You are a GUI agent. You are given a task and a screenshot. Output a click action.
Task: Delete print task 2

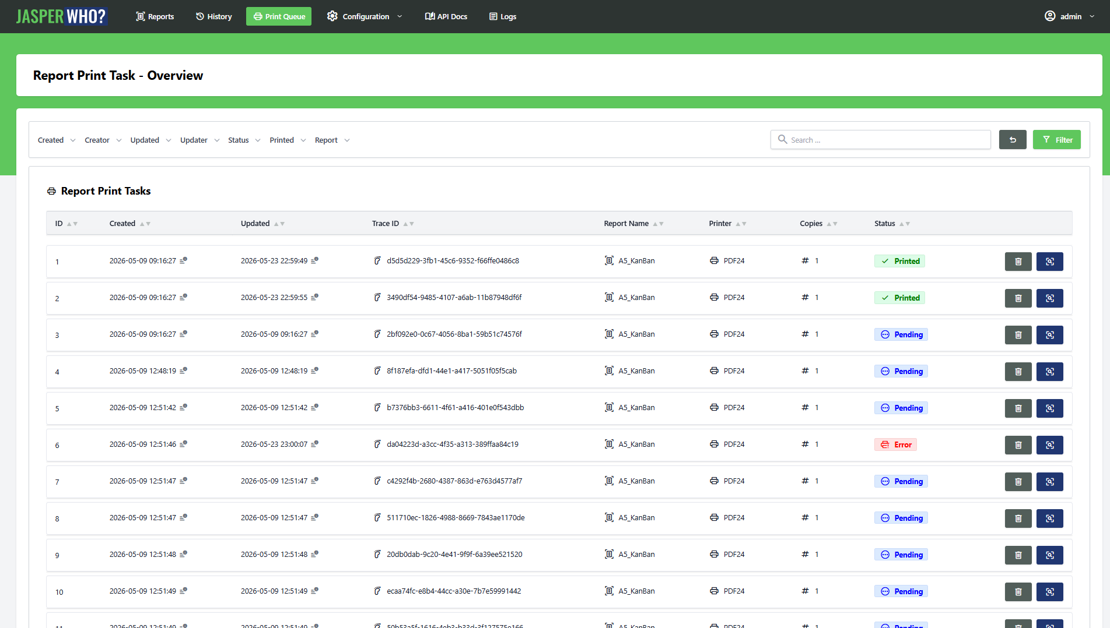(1018, 298)
